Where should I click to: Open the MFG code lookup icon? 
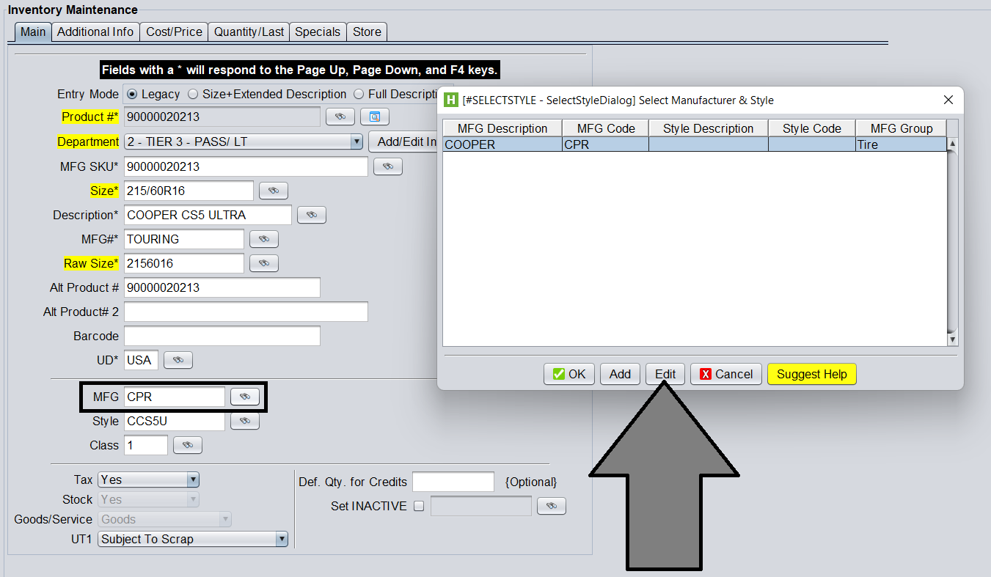tap(245, 397)
